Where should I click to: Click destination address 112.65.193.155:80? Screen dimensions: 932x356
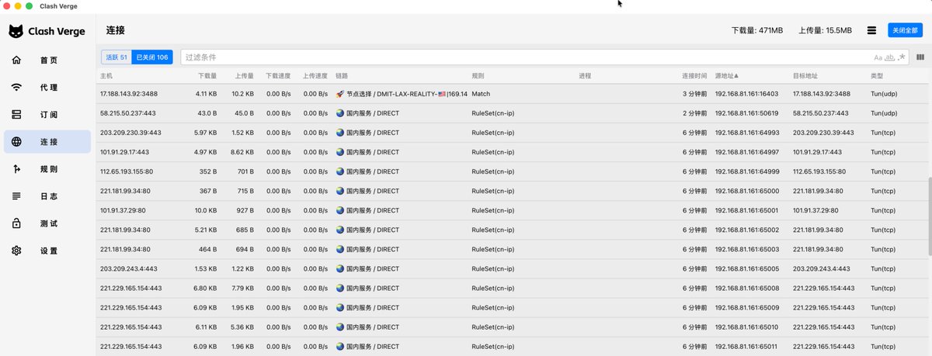click(819, 171)
